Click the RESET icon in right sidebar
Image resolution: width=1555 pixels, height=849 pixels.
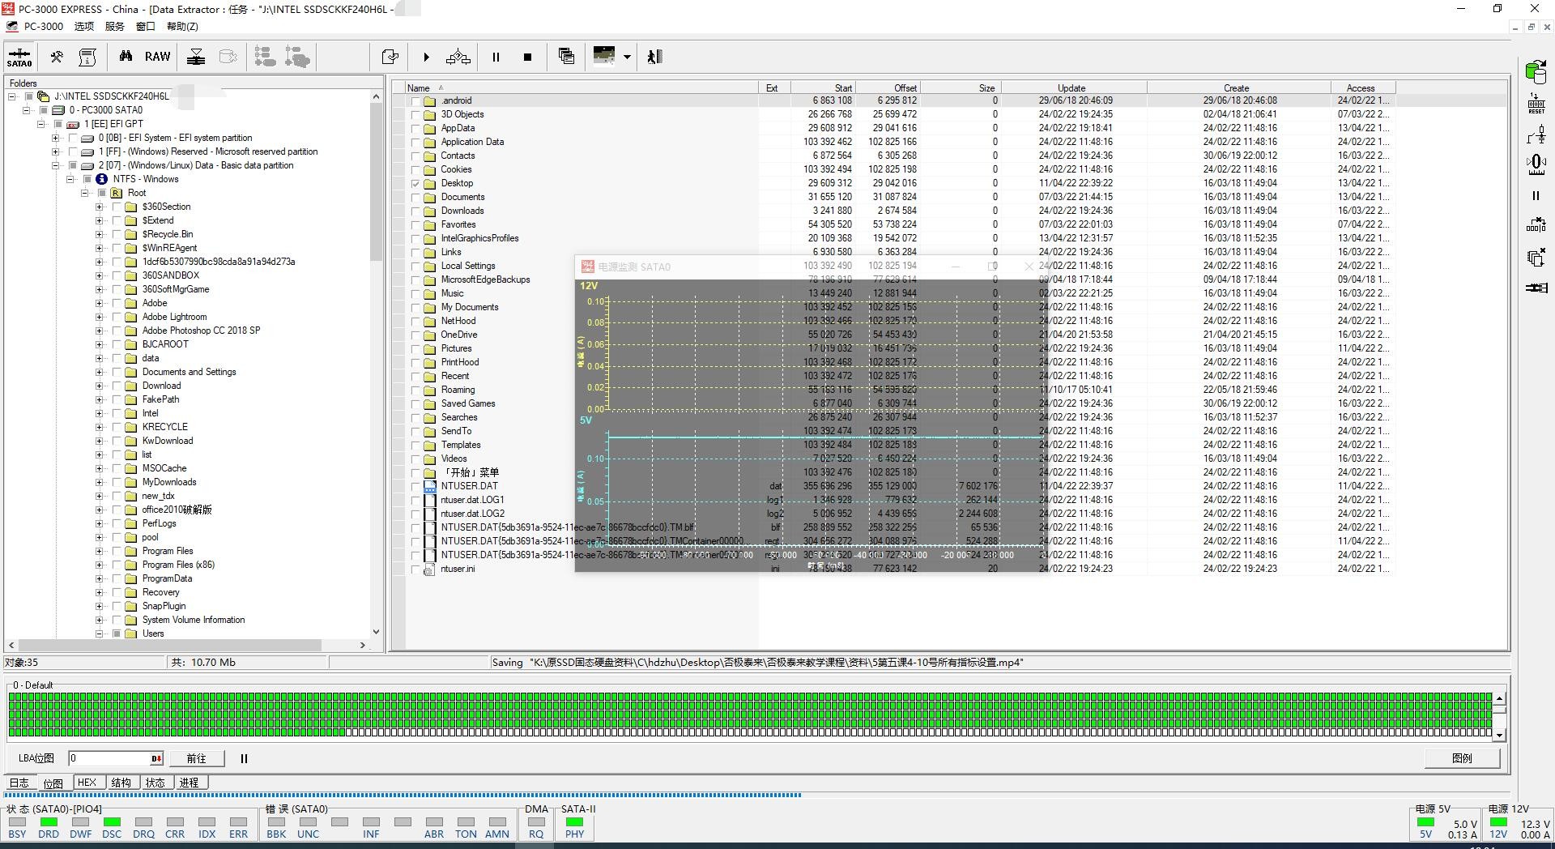[1536, 103]
